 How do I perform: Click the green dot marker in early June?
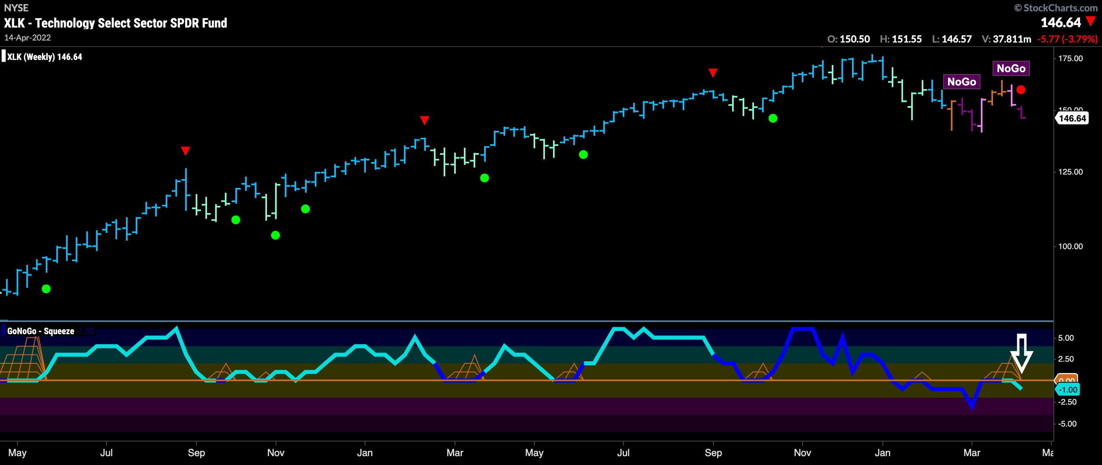click(x=583, y=154)
